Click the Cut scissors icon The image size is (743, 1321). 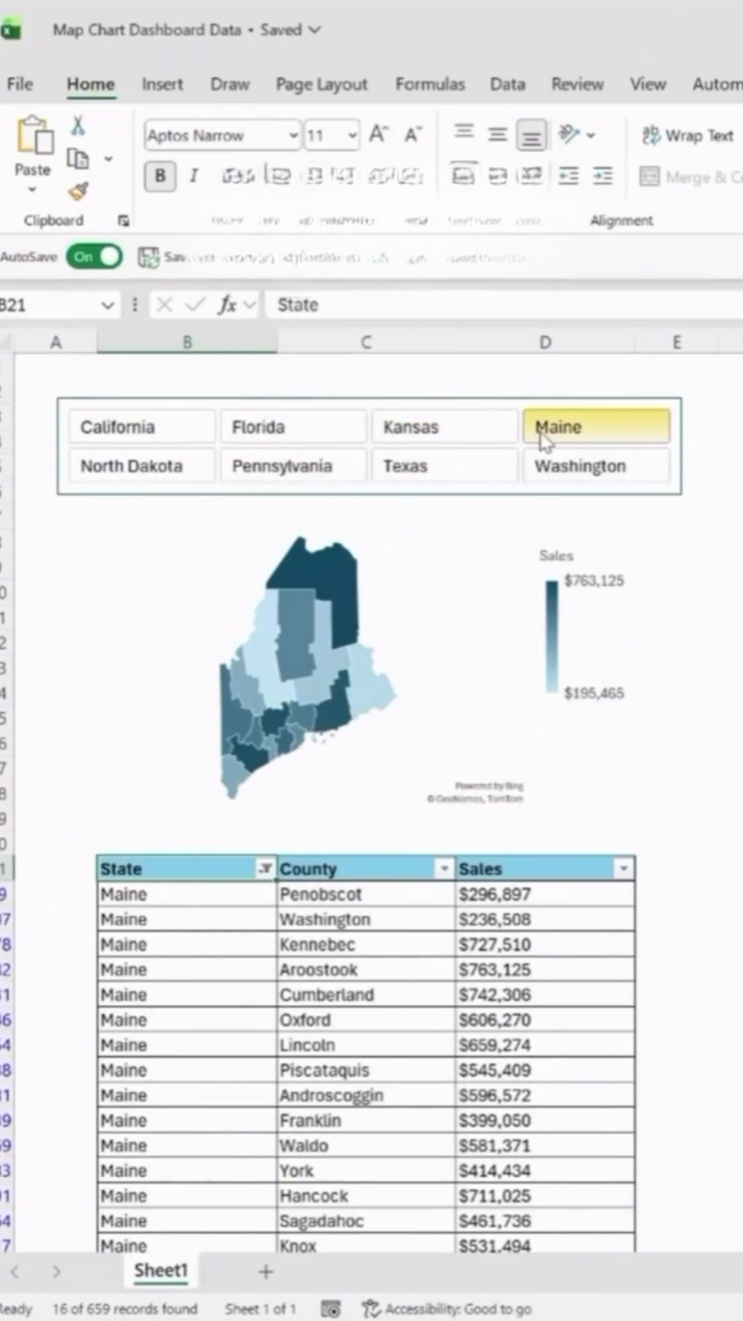[x=78, y=125]
